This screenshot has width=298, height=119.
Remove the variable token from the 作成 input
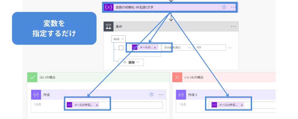click(97, 105)
